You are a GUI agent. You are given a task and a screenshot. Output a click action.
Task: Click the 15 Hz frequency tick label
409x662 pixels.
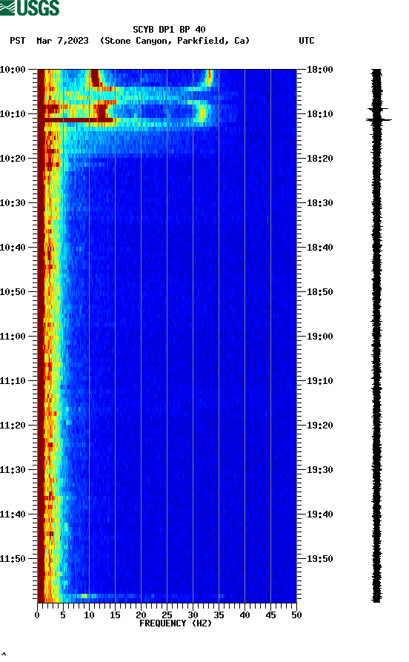pos(115,615)
